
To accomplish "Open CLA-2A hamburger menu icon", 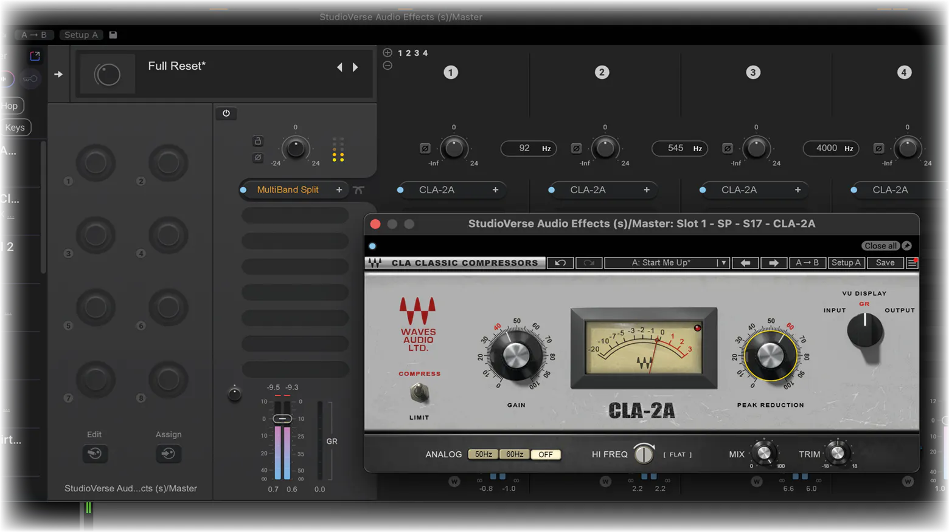I will [912, 263].
